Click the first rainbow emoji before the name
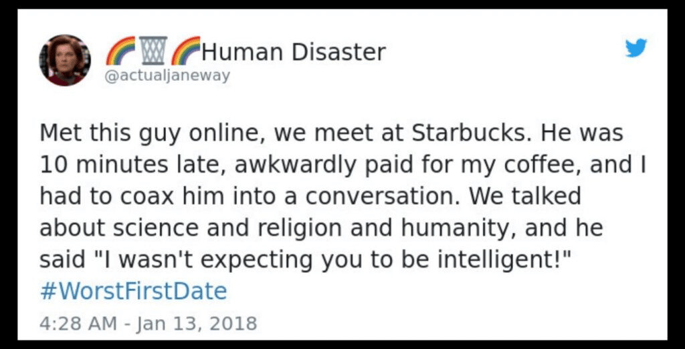 [120, 51]
